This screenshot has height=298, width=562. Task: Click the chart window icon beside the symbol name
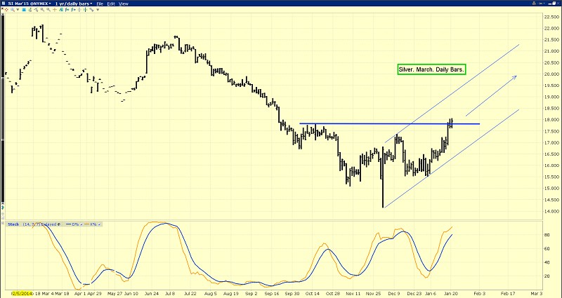(4, 4)
